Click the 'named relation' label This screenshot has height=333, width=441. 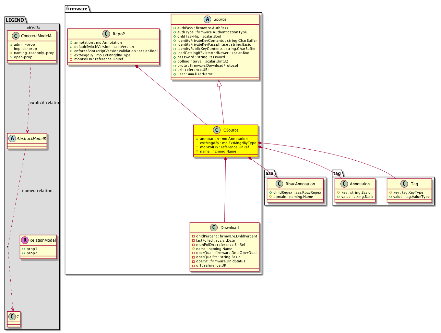[x=37, y=191]
